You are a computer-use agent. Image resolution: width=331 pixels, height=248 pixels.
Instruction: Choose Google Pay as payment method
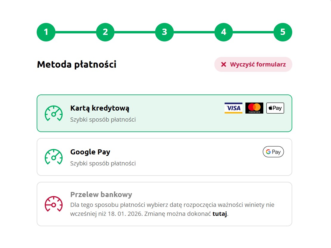[x=134, y=157]
